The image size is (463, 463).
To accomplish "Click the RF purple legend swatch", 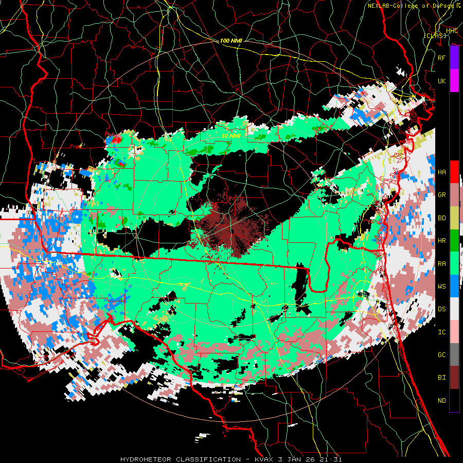I will click(x=454, y=58).
